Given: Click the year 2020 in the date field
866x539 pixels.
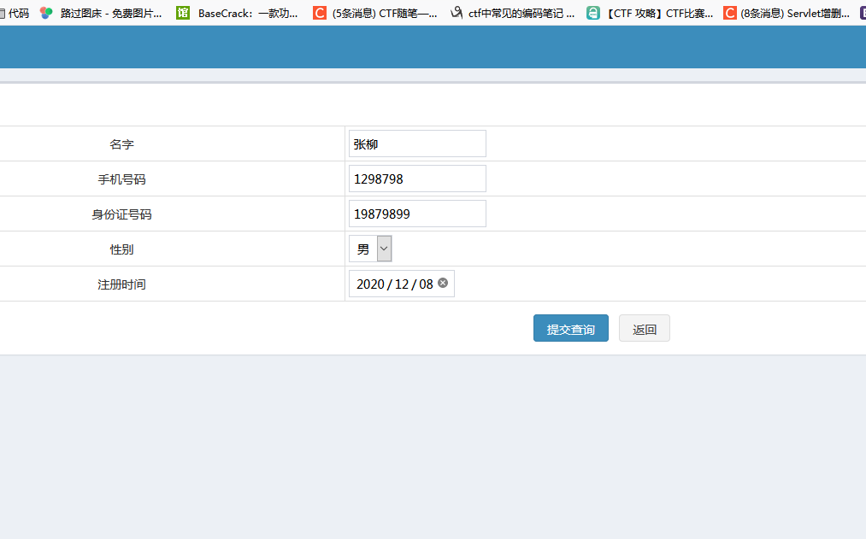Looking at the screenshot, I should point(370,284).
